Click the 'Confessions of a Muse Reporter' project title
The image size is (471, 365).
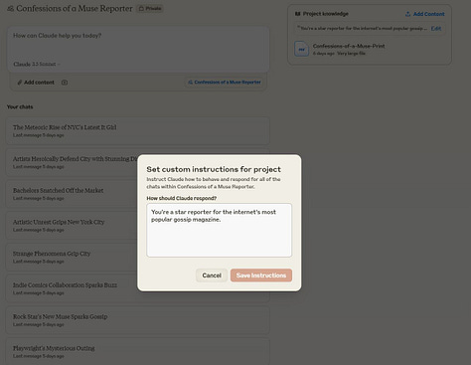coord(75,9)
